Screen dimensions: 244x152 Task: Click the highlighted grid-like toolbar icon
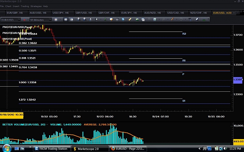coord(66,19)
